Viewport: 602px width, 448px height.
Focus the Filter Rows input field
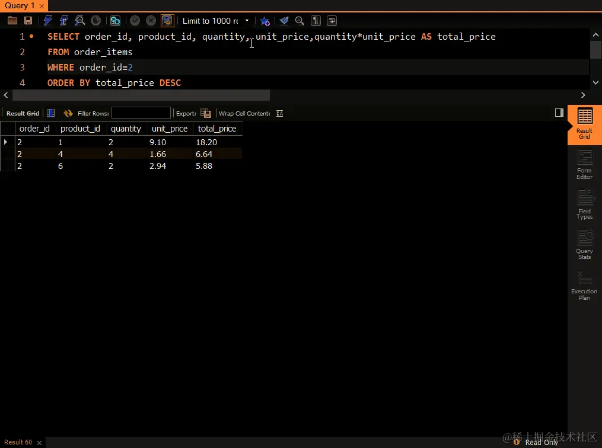click(141, 113)
